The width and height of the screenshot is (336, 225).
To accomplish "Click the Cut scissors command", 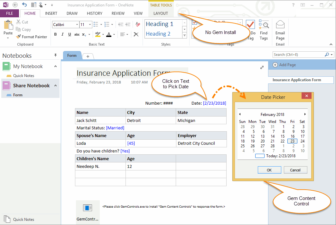I will point(22,22).
